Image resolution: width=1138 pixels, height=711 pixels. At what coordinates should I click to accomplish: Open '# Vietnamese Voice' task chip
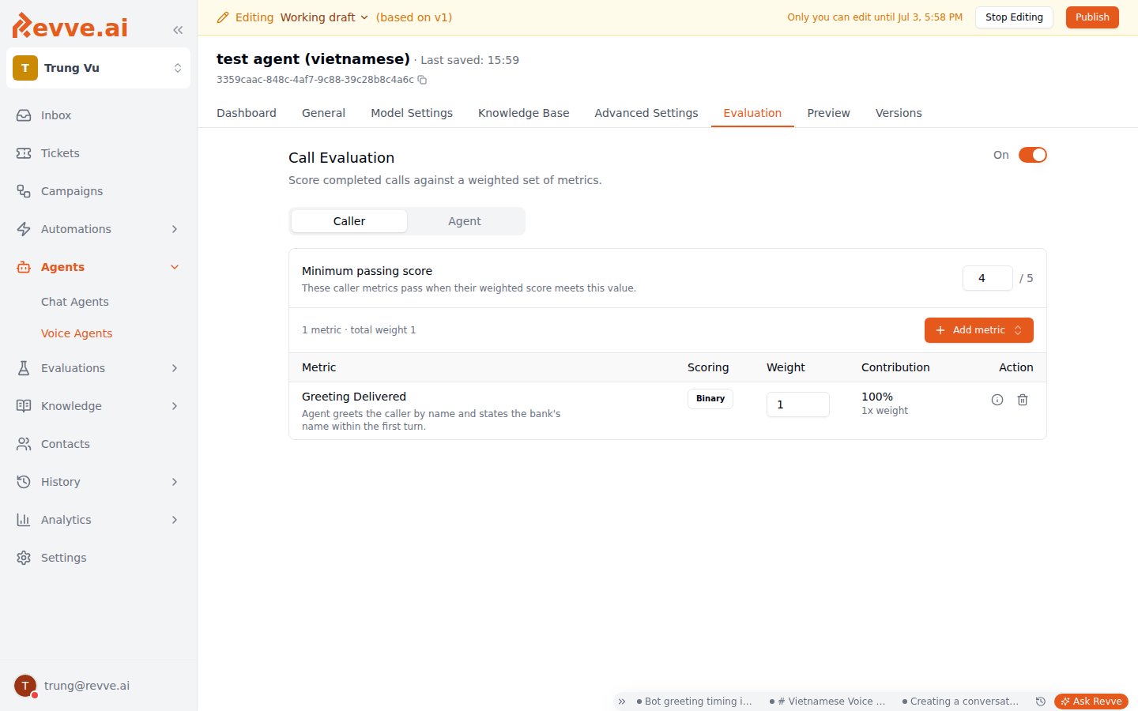[827, 702]
